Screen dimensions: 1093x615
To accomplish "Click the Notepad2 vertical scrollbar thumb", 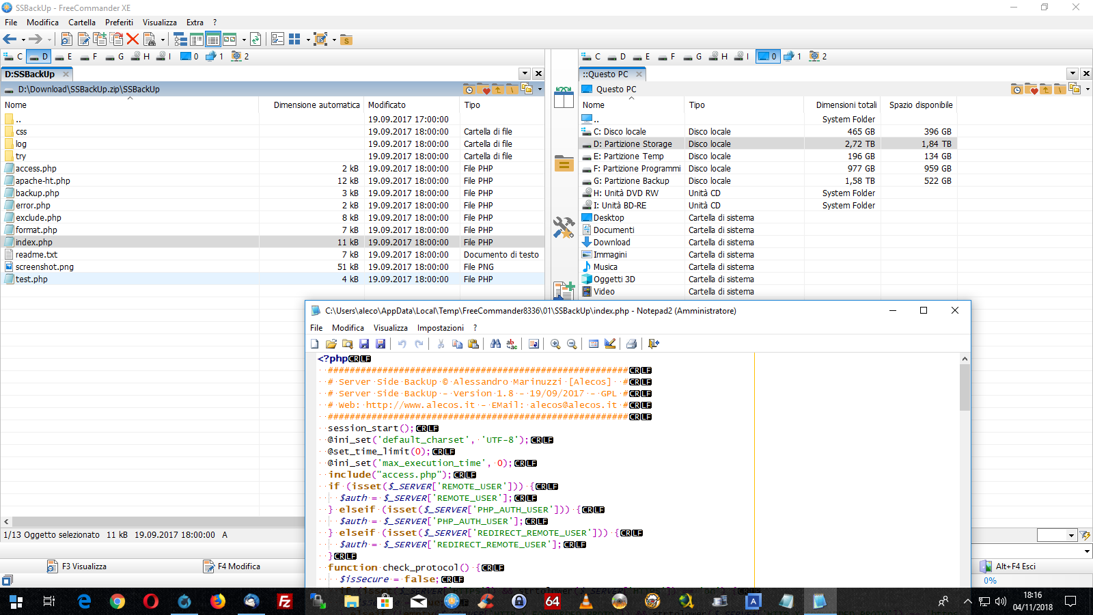I will [x=965, y=387].
